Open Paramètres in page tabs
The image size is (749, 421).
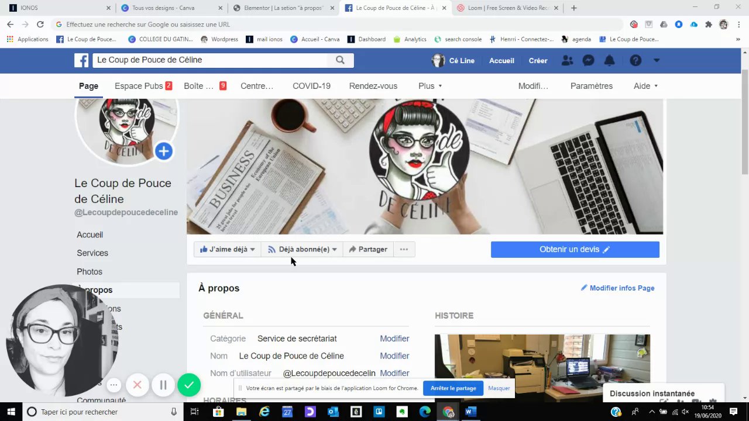[592, 86]
